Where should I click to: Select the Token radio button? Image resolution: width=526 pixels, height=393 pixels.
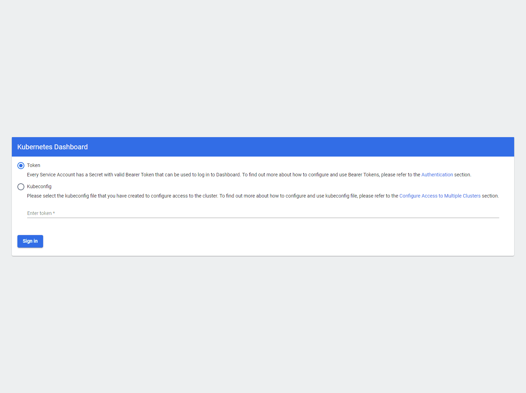point(21,166)
